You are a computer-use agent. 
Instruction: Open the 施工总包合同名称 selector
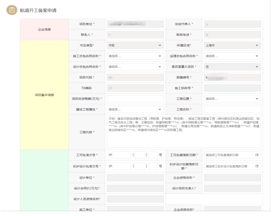click(135, 56)
